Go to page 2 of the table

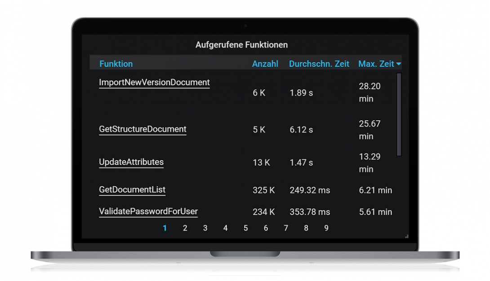[185, 228]
